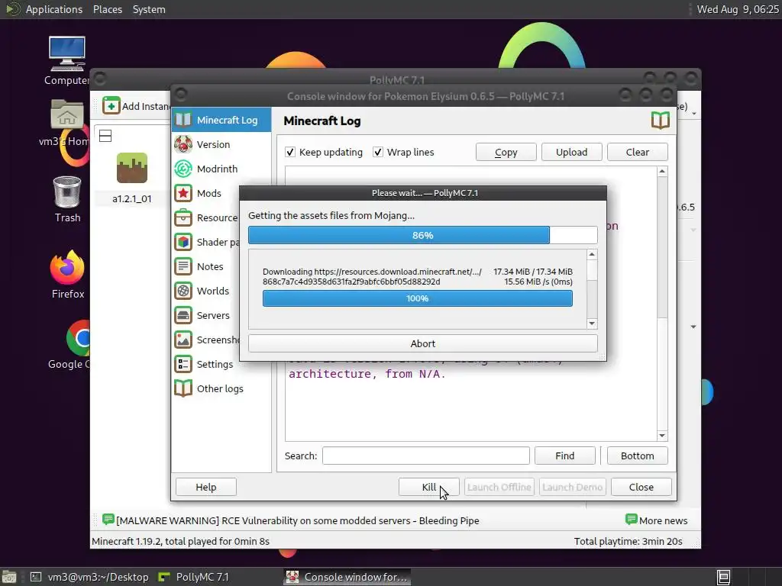Click the Add Instance plus icon
This screenshot has height=586, width=782.
coord(111,105)
